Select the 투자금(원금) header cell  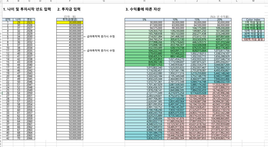coord(70,20)
